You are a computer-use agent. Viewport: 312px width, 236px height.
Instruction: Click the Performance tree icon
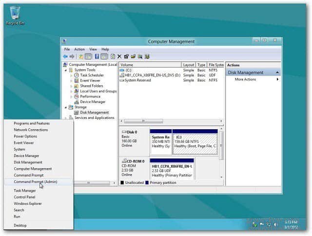point(77,97)
